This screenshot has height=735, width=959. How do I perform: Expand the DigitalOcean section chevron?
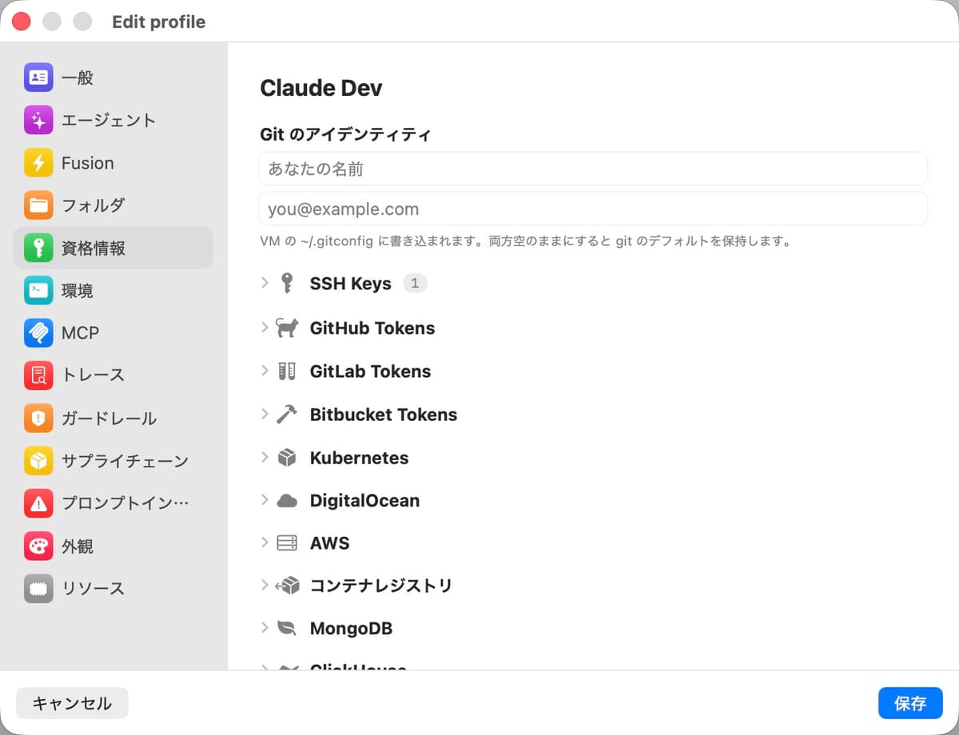[x=265, y=499]
